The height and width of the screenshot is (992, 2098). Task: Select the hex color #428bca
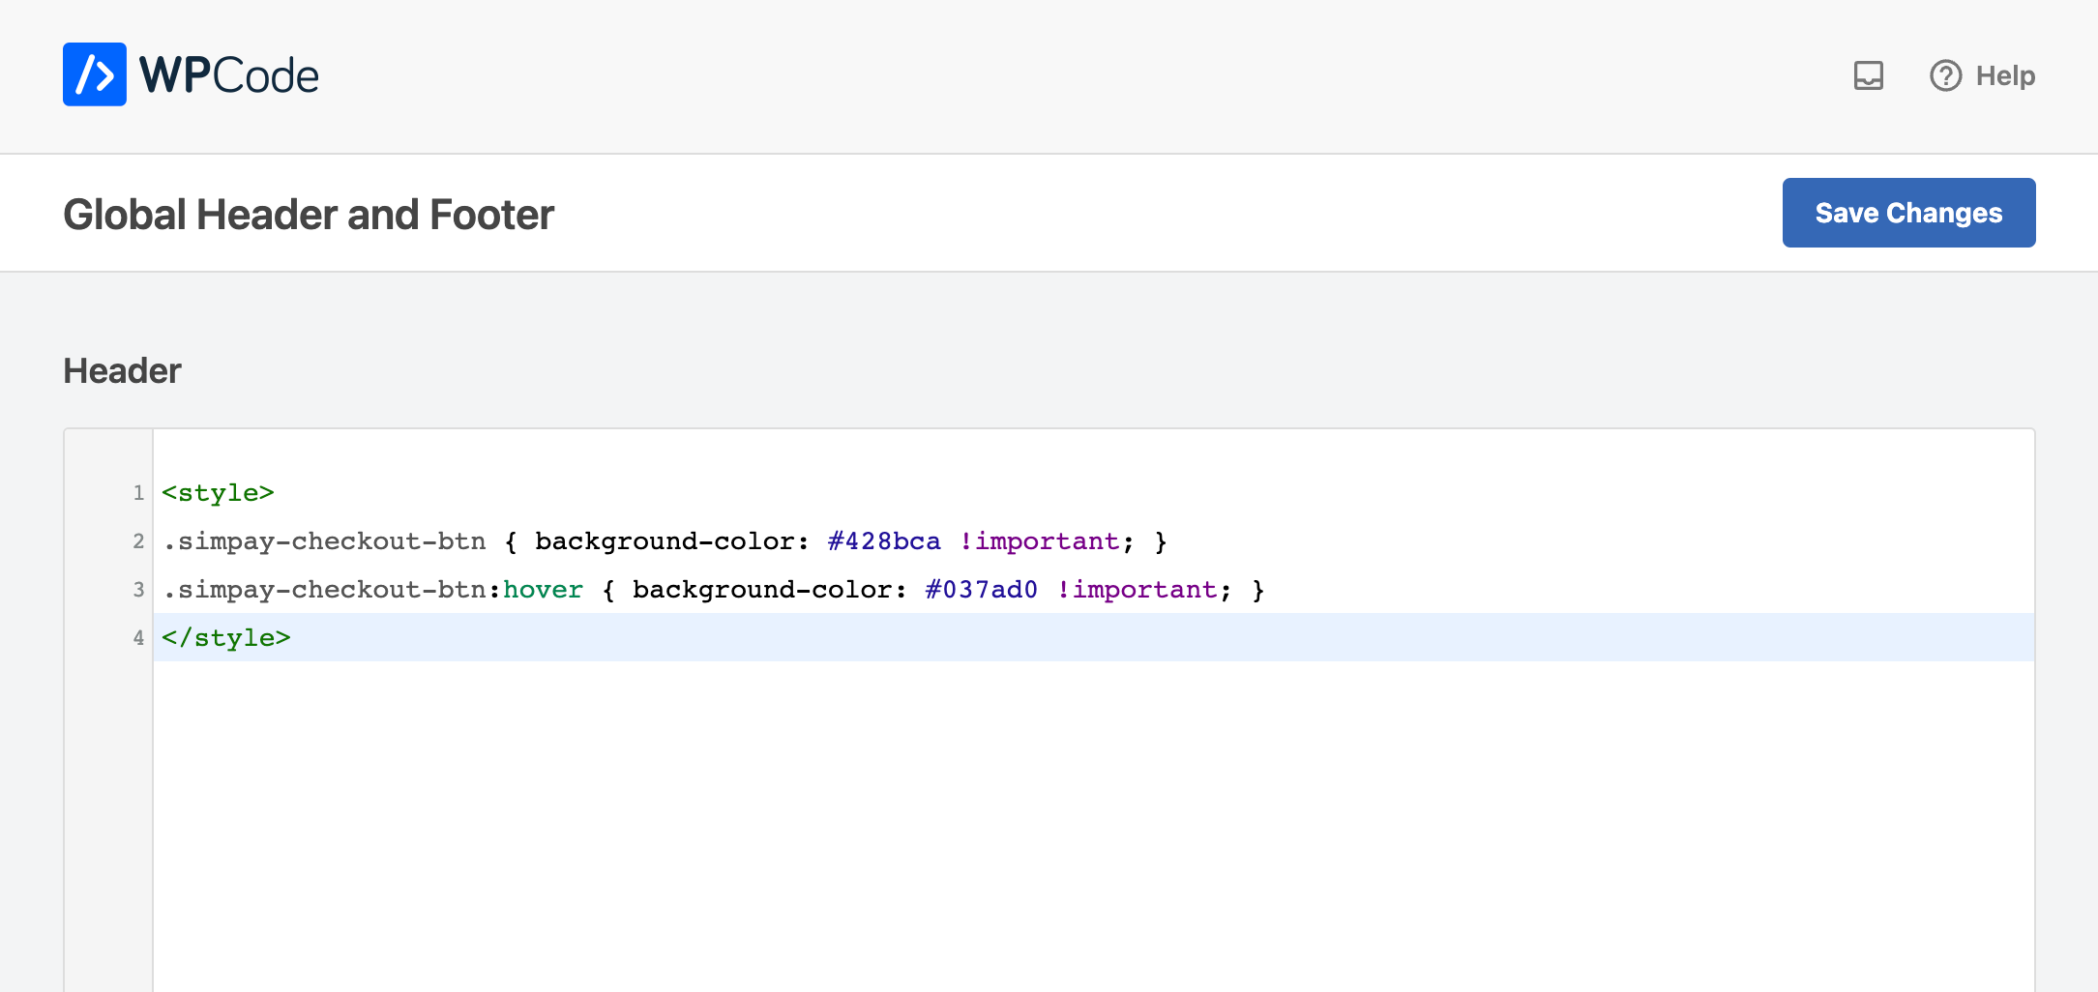click(883, 541)
